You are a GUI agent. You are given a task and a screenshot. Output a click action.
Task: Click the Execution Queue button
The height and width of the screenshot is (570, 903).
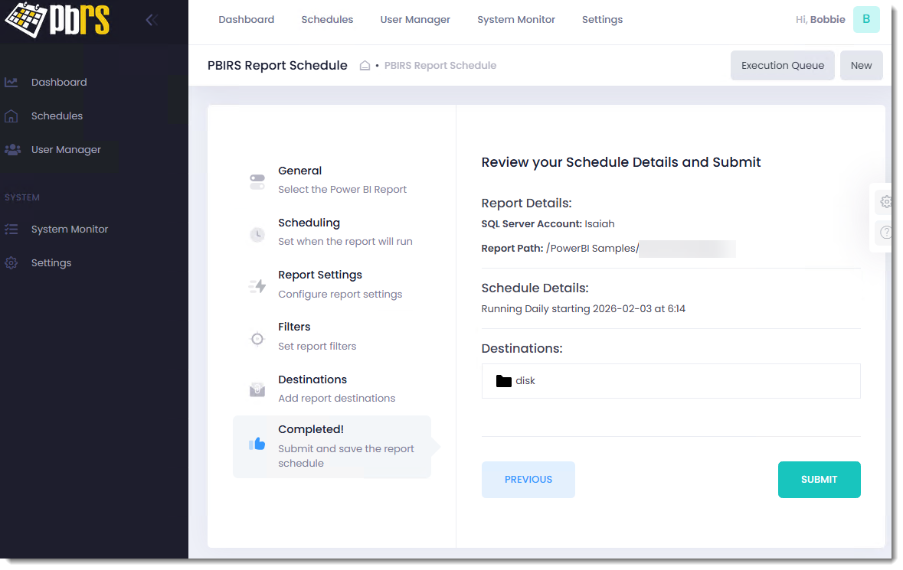(782, 66)
